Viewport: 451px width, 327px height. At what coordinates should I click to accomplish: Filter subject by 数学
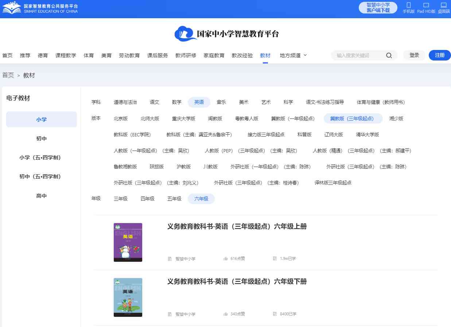[x=177, y=102]
